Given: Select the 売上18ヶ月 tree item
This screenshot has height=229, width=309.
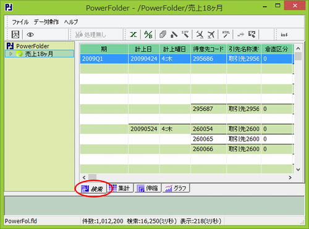Looking at the screenshot, I should coord(39,54).
